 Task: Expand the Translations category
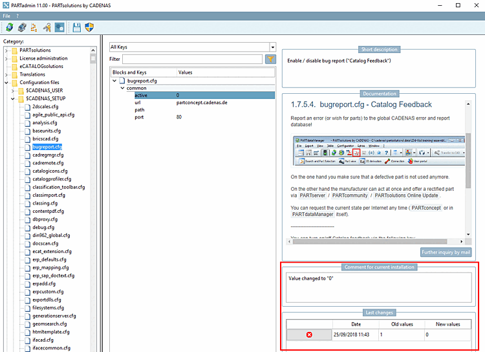[6, 74]
